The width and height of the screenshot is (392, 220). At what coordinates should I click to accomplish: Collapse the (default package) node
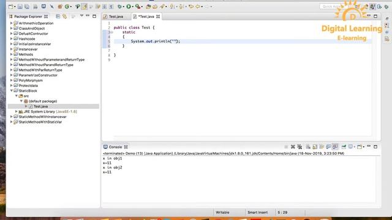click(21, 101)
